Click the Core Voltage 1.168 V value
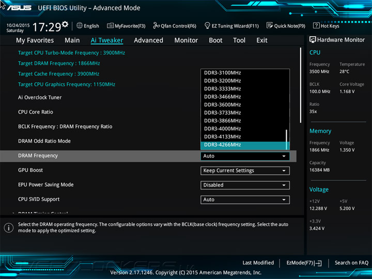The image size is (372, 279). [347, 91]
